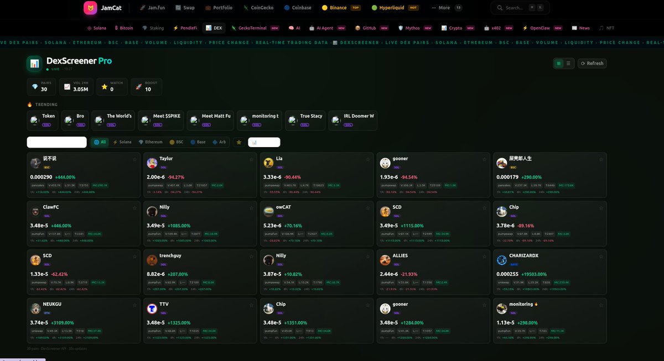This screenshot has height=361, width=664.
Task: Click the JamCat logo icon
Action: 90,8
